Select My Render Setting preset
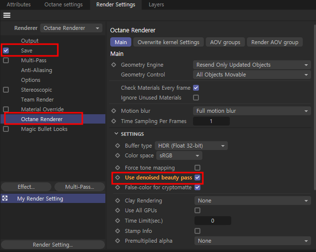316x252 pixels. pyautogui.click(x=53, y=199)
